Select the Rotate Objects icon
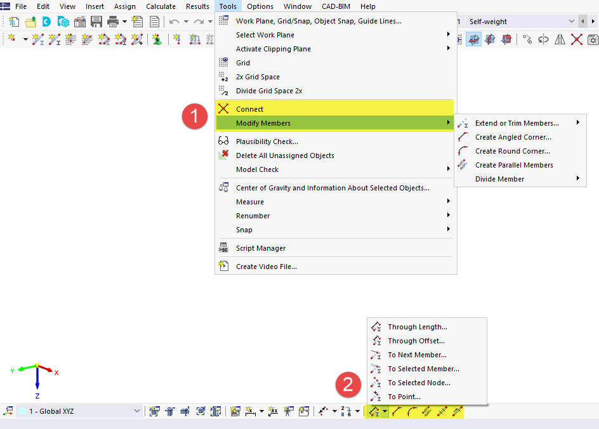The image size is (599, 429). click(543, 39)
